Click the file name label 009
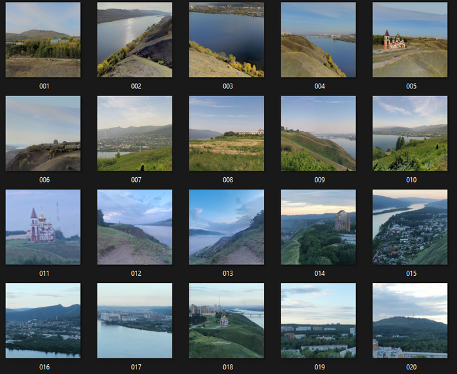457x374 pixels. (320, 180)
